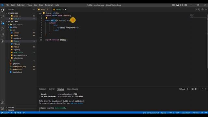Open the View menu
Image resolution: width=208 pixels, height=117 pixels.
(30, 5)
